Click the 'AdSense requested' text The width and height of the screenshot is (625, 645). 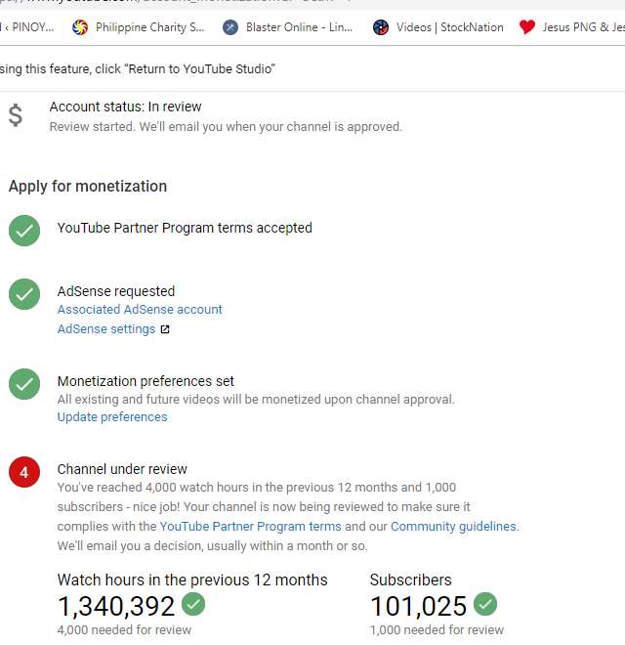click(x=116, y=291)
